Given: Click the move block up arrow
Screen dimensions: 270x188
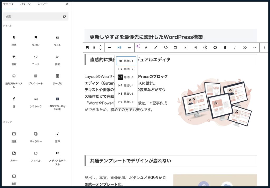Looking at the screenshot, I should (x=100, y=45).
